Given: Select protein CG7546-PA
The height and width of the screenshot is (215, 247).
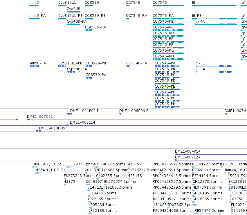Looking at the screenshot, I should point(167,66).
